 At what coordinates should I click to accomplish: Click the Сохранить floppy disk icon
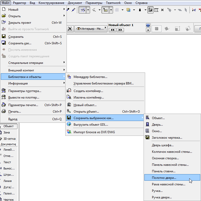tap(4, 36)
